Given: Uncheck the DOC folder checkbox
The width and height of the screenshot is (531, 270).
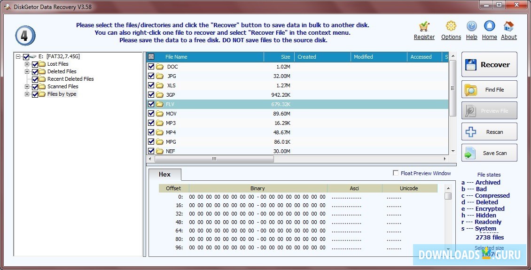Looking at the screenshot, I should click(x=151, y=67).
